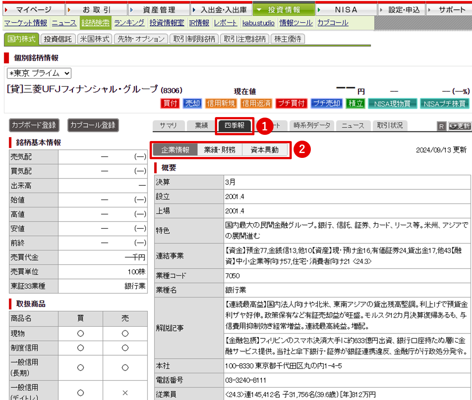Open the 設定・申込 menu
472x400 pixels.
(401, 10)
